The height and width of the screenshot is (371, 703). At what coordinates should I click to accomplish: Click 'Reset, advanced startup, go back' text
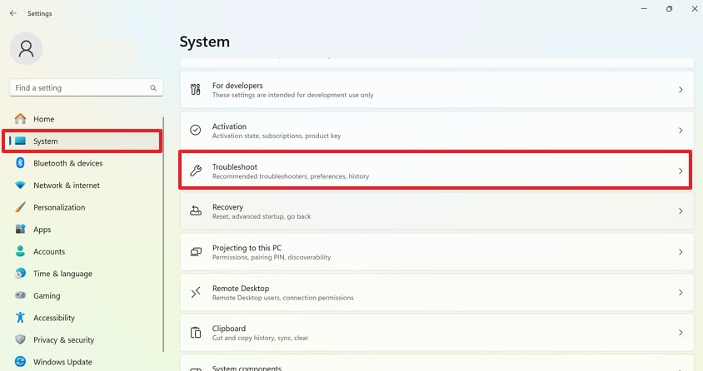(262, 216)
